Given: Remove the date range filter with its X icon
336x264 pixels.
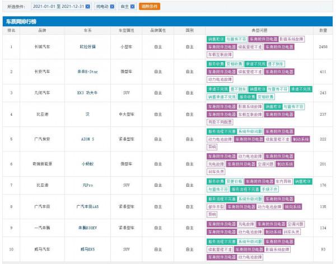Looking at the screenshot, I should coord(88,6).
